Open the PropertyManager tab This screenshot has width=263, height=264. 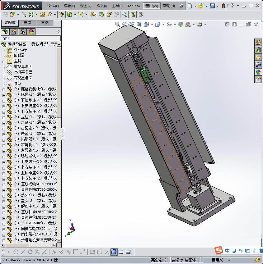[14, 31]
